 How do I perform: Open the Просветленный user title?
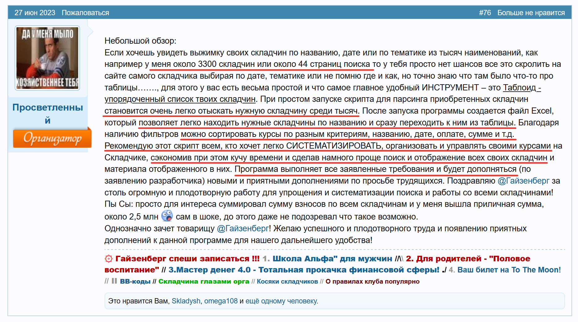coord(48,113)
